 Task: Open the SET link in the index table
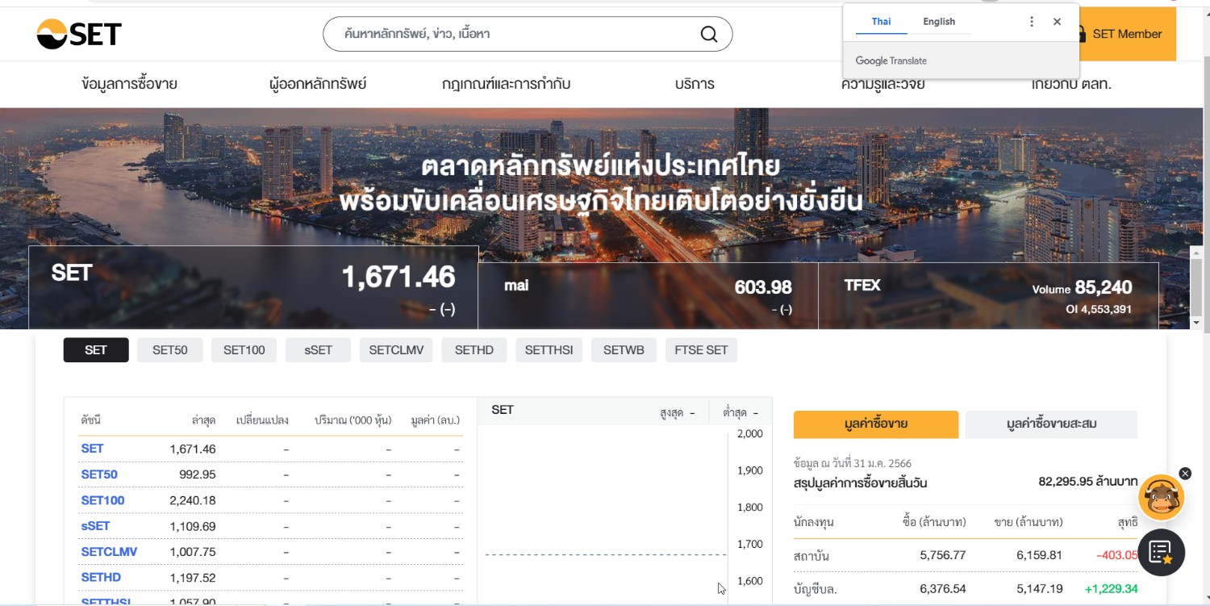tap(92, 449)
